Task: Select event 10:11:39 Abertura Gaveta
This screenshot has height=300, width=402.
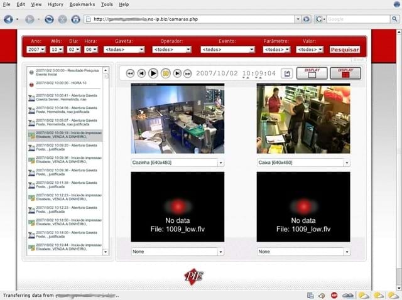Action: tap(65, 185)
